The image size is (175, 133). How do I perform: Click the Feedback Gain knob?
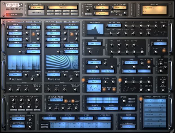tap(155, 52)
